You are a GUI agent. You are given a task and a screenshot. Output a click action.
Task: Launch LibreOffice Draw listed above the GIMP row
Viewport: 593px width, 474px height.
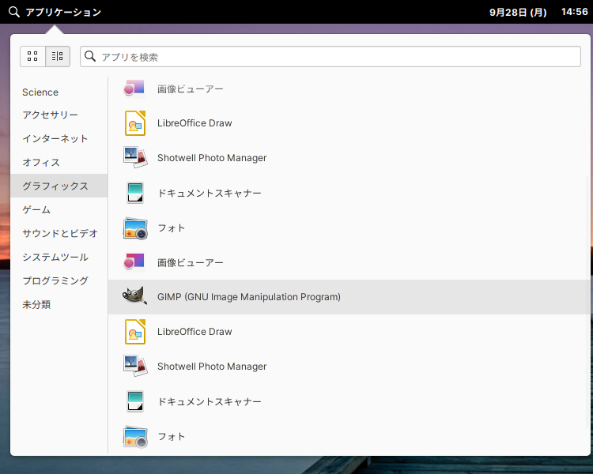tap(349, 123)
